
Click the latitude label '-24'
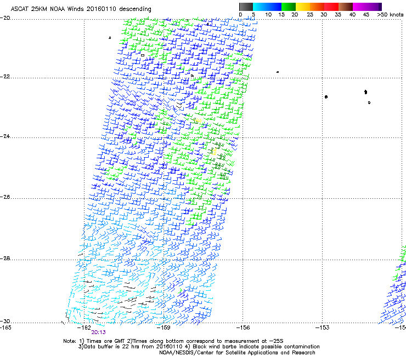coord(5,136)
